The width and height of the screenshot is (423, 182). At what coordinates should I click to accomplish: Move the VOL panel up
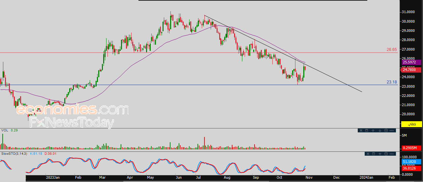click(x=373, y=130)
